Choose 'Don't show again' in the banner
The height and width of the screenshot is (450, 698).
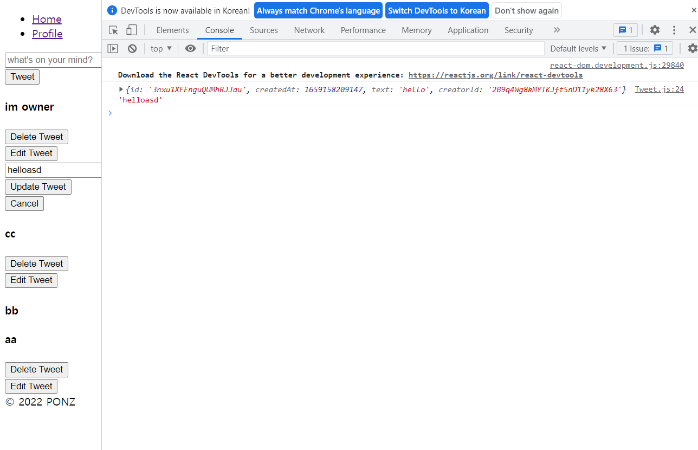[527, 10]
